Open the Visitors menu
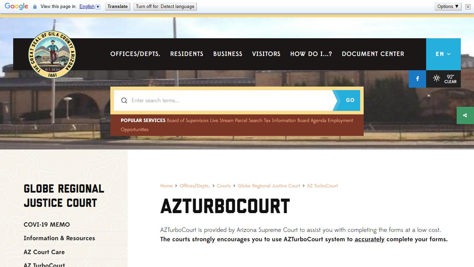This screenshot has width=474, height=267. (x=266, y=54)
